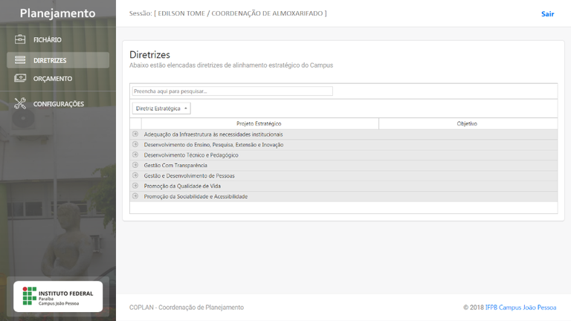The width and height of the screenshot is (571, 321).
Task: Click the Sair logout link
Action: pos(547,13)
